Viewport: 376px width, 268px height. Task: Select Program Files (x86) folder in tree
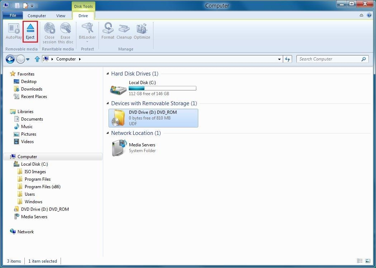(42, 187)
